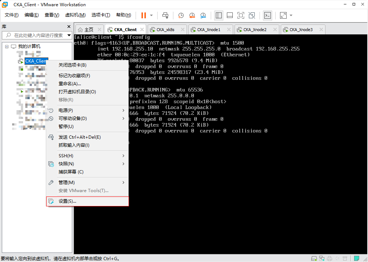Open the 选项卡(T) menu

click(101, 15)
